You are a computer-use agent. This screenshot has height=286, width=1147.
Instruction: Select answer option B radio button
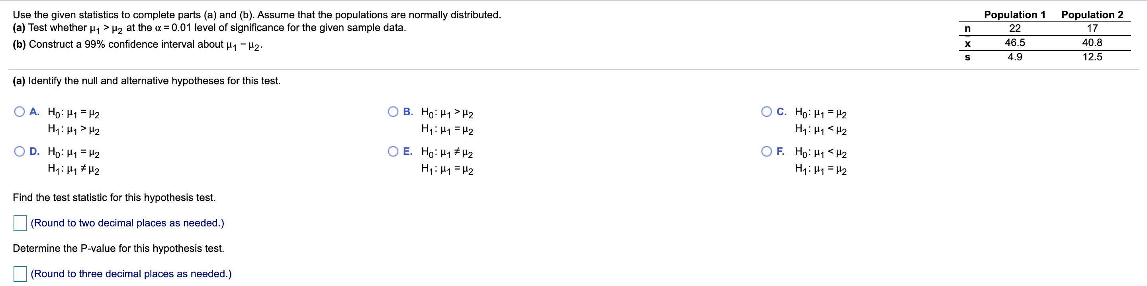tap(393, 112)
